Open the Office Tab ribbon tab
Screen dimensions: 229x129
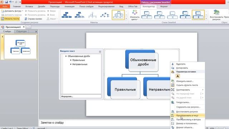coord(133,6)
